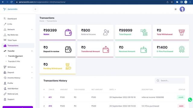Viewport: 193px width, 108px height.
Task: Click the Profile person icon
Action: click(5, 83)
